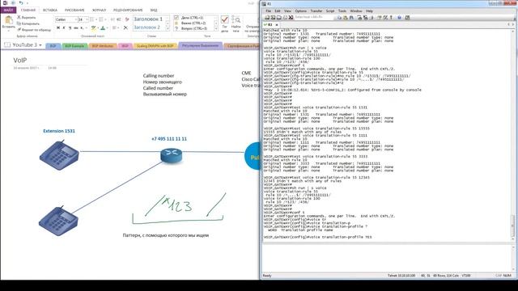Expand the tags gallery list
This screenshot has width=518, height=291.
216,29
